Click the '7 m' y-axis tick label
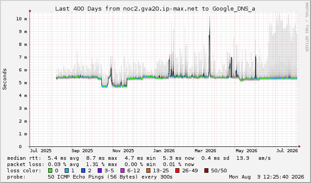The height and width of the screenshot is (183, 311). 23,57
